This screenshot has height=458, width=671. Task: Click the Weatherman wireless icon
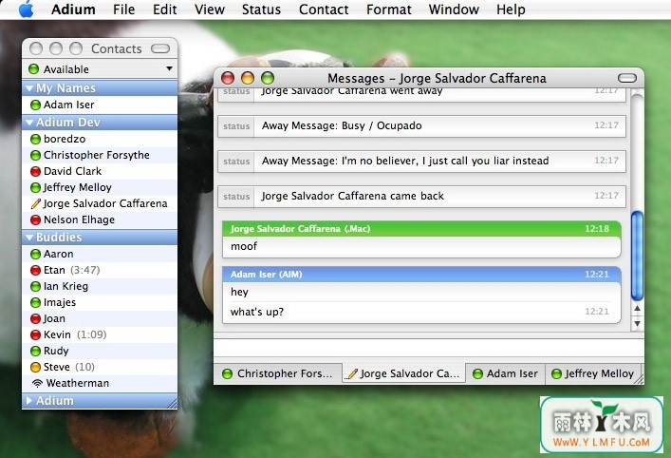coord(37,383)
